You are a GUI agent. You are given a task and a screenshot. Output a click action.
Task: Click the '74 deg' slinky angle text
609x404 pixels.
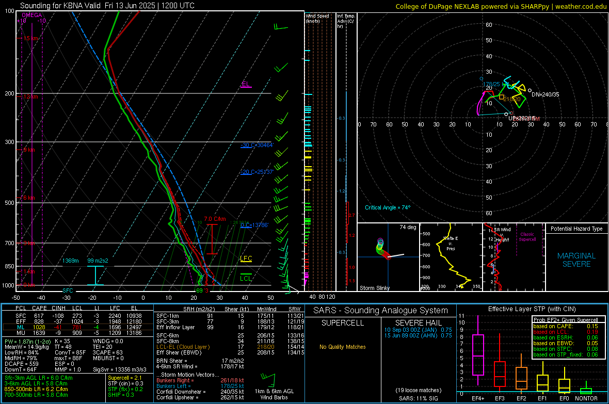[408, 227]
